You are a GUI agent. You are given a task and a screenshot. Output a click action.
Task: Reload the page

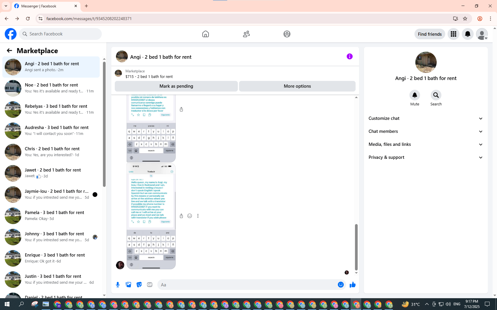[x=28, y=19]
